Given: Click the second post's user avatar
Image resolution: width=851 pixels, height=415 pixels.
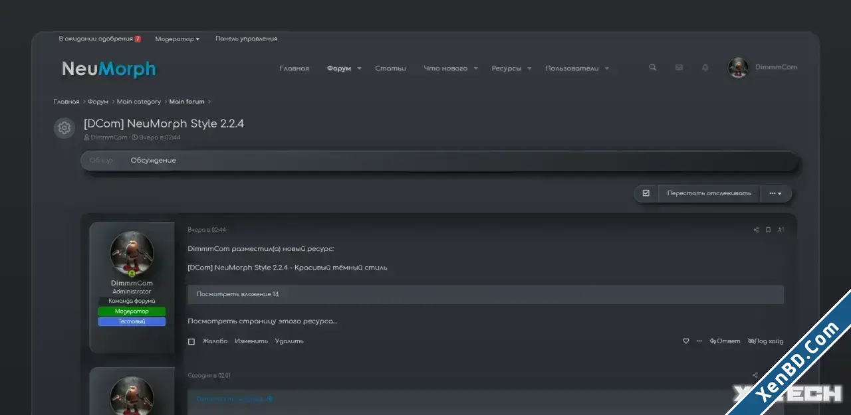Looking at the screenshot, I should (132, 396).
